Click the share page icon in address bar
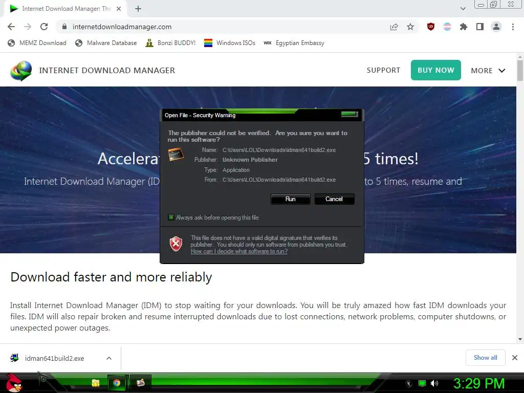 (394, 27)
